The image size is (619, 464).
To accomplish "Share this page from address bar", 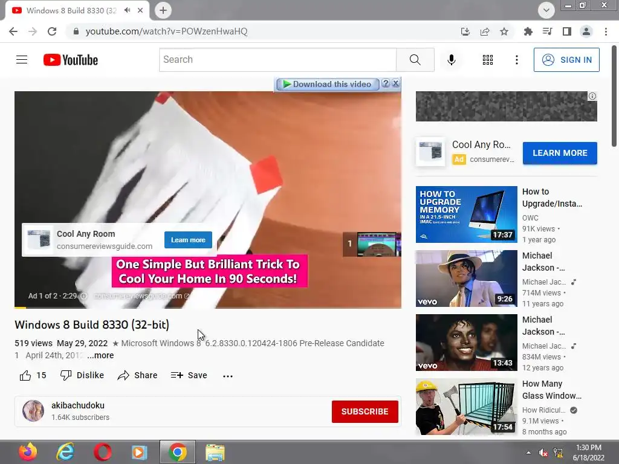I will [x=484, y=31].
